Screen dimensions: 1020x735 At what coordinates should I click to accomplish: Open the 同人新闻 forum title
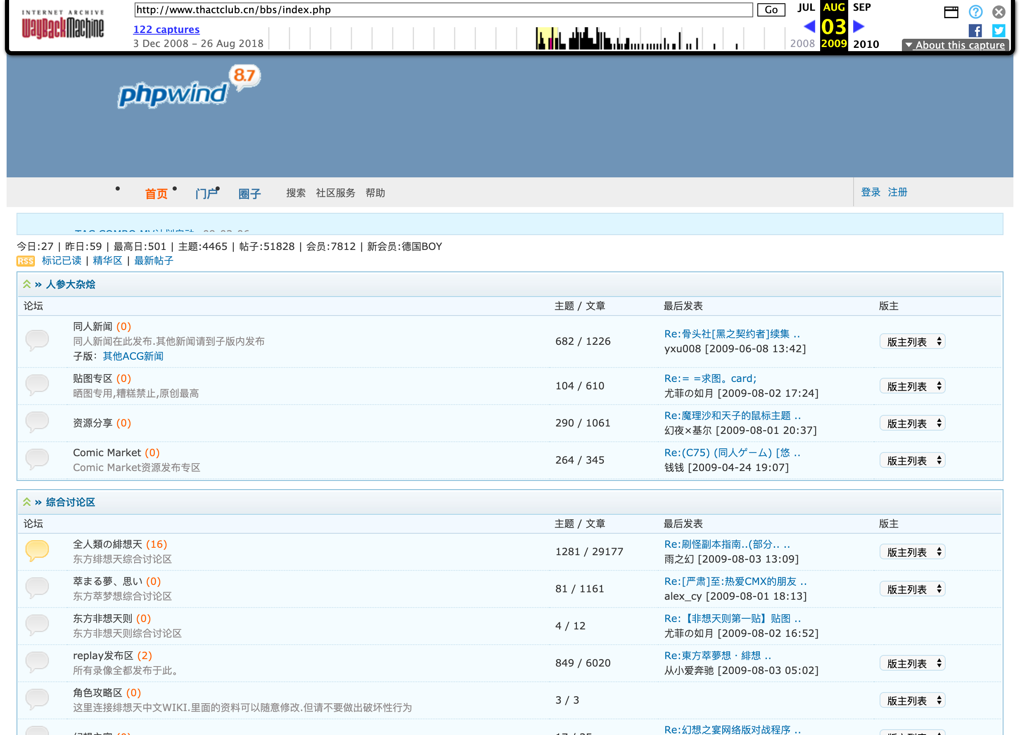pyautogui.click(x=93, y=327)
